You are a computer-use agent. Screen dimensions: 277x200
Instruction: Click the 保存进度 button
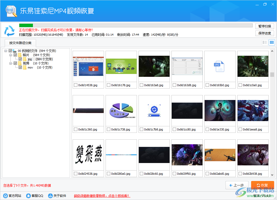(265, 33)
